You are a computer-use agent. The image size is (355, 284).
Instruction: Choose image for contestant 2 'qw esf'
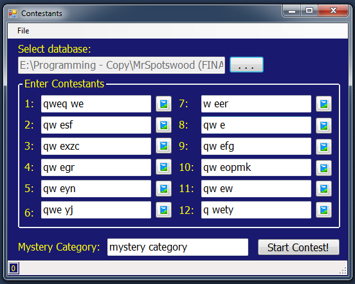pos(163,125)
